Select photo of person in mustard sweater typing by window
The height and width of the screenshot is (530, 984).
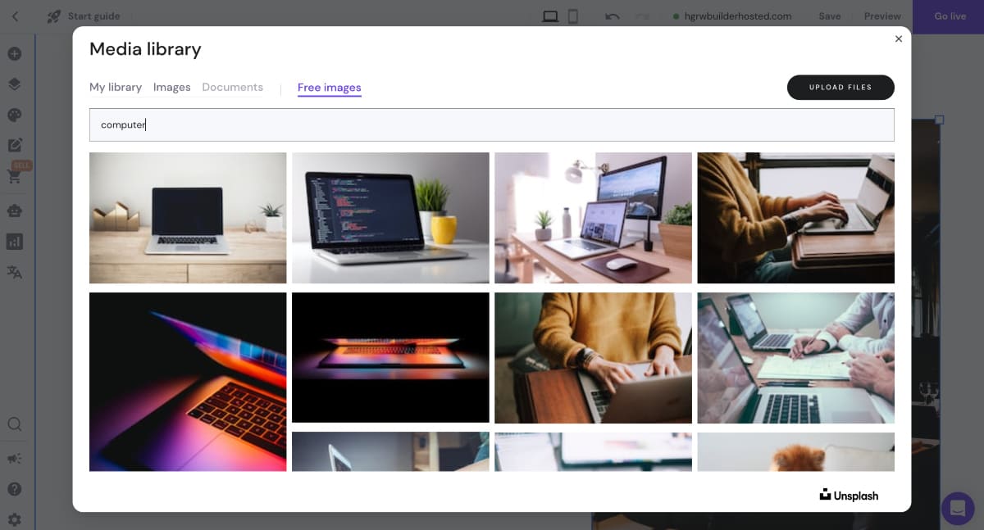click(x=795, y=218)
